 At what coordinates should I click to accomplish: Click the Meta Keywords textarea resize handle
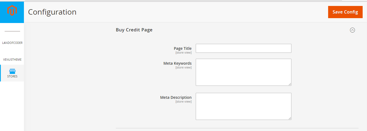(290, 84)
